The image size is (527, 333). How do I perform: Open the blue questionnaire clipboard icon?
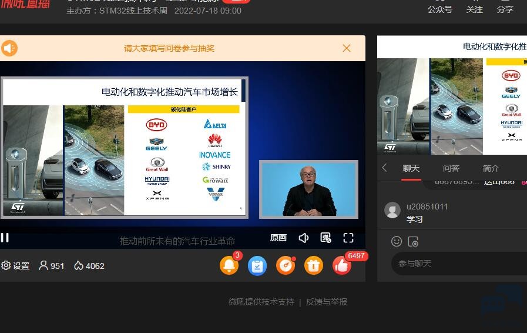click(x=257, y=266)
